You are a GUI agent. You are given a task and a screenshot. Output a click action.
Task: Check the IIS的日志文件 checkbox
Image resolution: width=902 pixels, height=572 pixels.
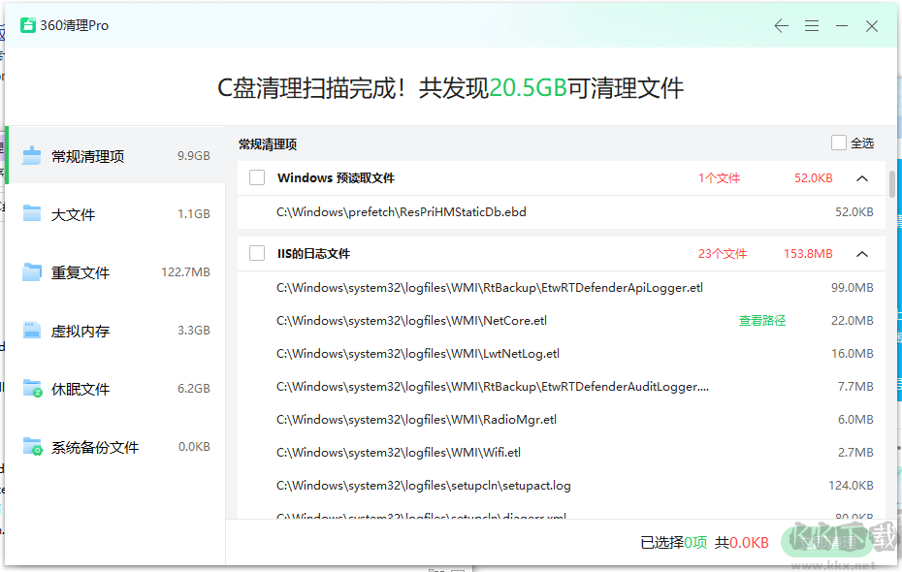pyautogui.click(x=257, y=253)
